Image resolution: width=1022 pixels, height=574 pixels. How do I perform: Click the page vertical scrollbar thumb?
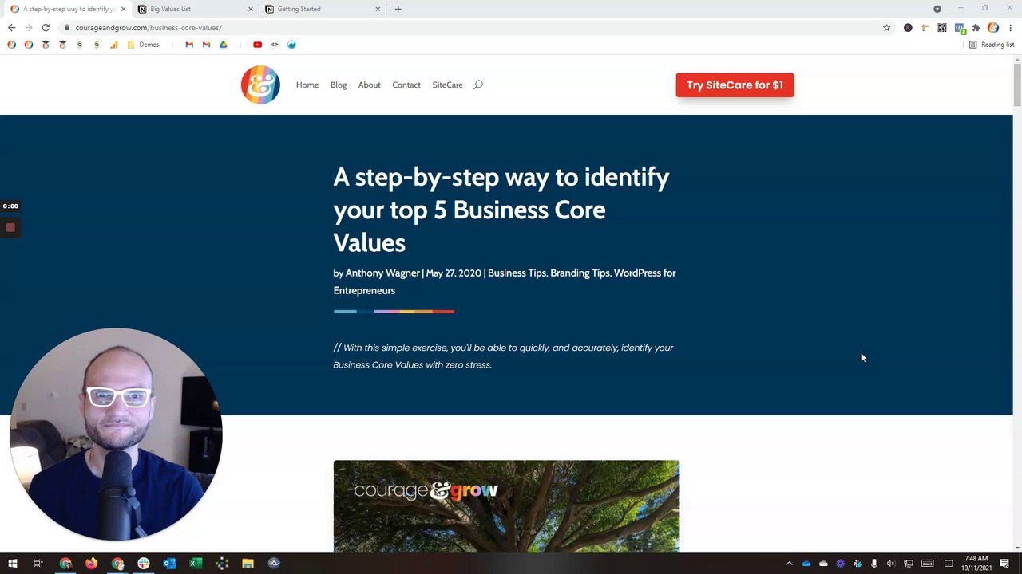[1017, 84]
